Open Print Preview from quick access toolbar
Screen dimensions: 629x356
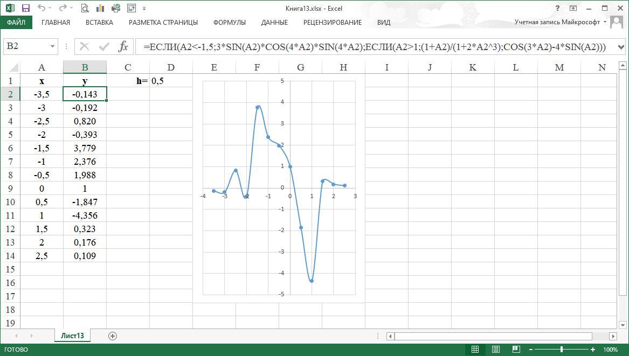pos(85,8)
